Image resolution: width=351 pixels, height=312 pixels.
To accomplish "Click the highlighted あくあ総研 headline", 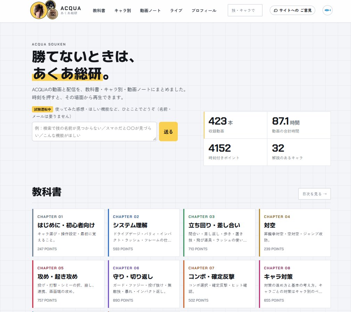I will tap(67, 74).
